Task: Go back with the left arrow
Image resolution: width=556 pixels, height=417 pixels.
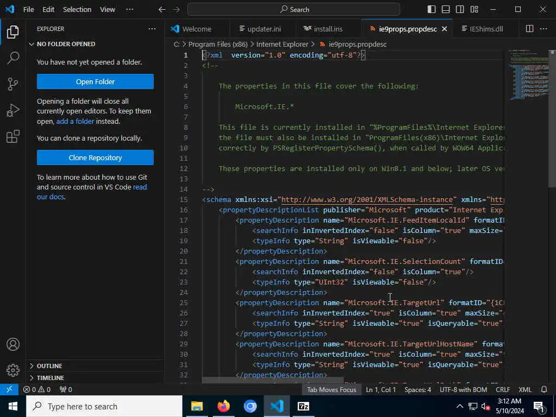Action: coord(162,10)
